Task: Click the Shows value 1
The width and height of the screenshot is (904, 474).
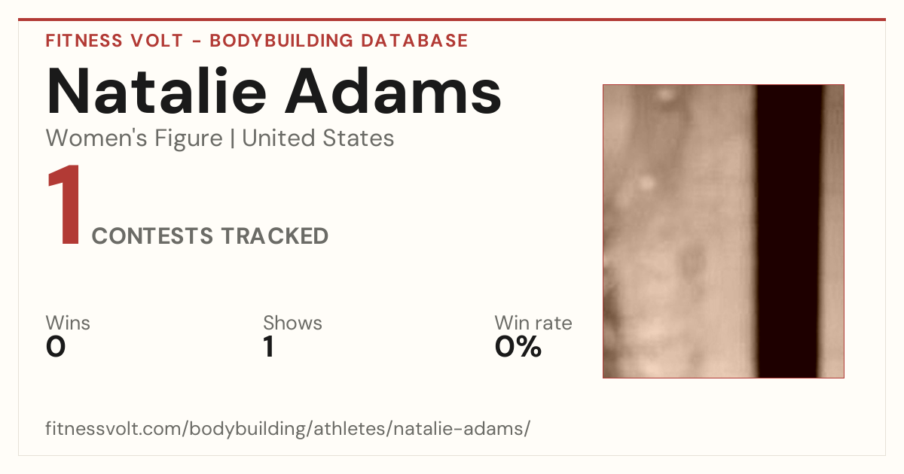Action: pos(268,347)
